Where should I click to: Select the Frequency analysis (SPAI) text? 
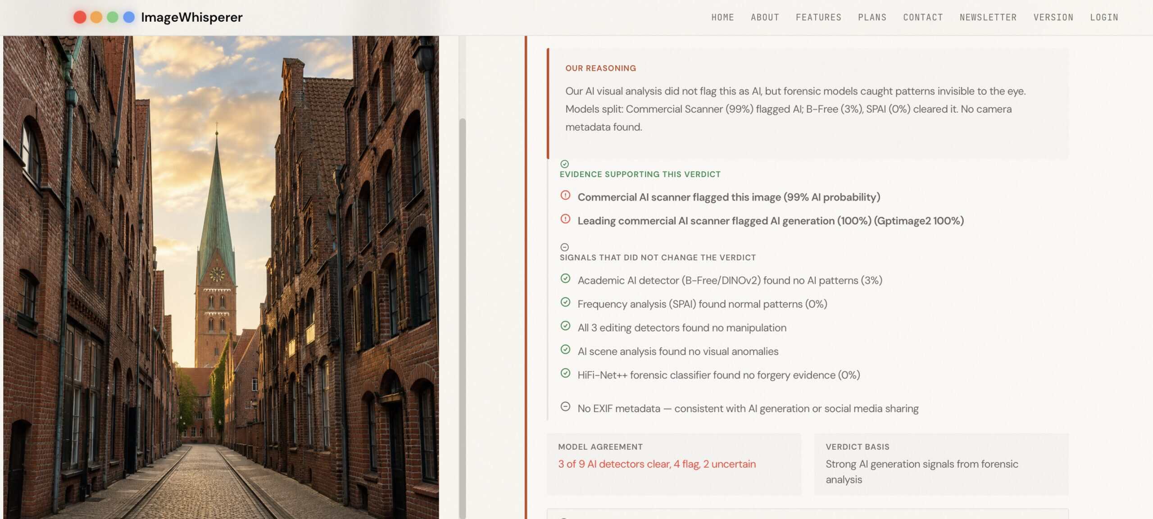pos(702,304)
